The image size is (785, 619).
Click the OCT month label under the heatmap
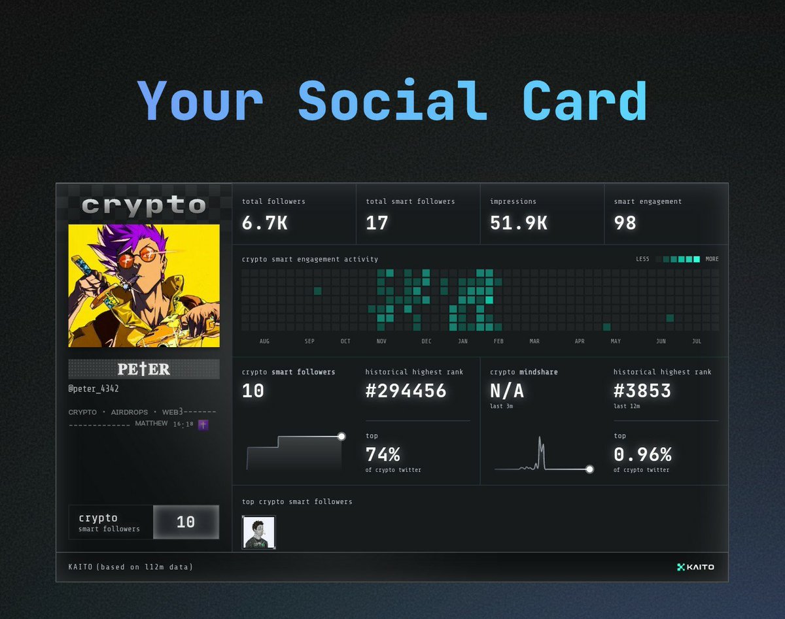tap(345, 341)
